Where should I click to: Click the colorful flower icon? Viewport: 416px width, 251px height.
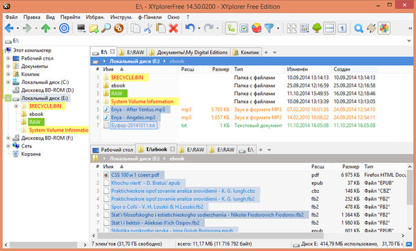[384, 28]
